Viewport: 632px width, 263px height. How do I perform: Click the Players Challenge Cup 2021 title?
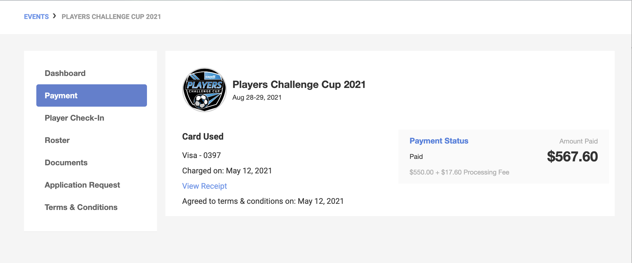[x=299, y=84]
